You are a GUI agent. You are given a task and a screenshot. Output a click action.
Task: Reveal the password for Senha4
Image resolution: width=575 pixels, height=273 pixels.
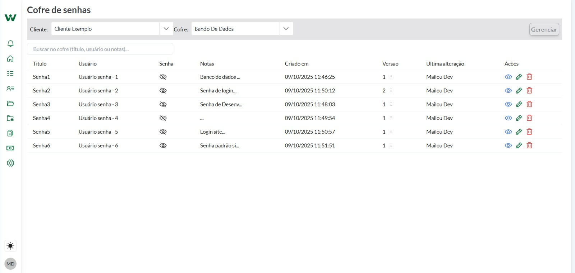point(163,118)
